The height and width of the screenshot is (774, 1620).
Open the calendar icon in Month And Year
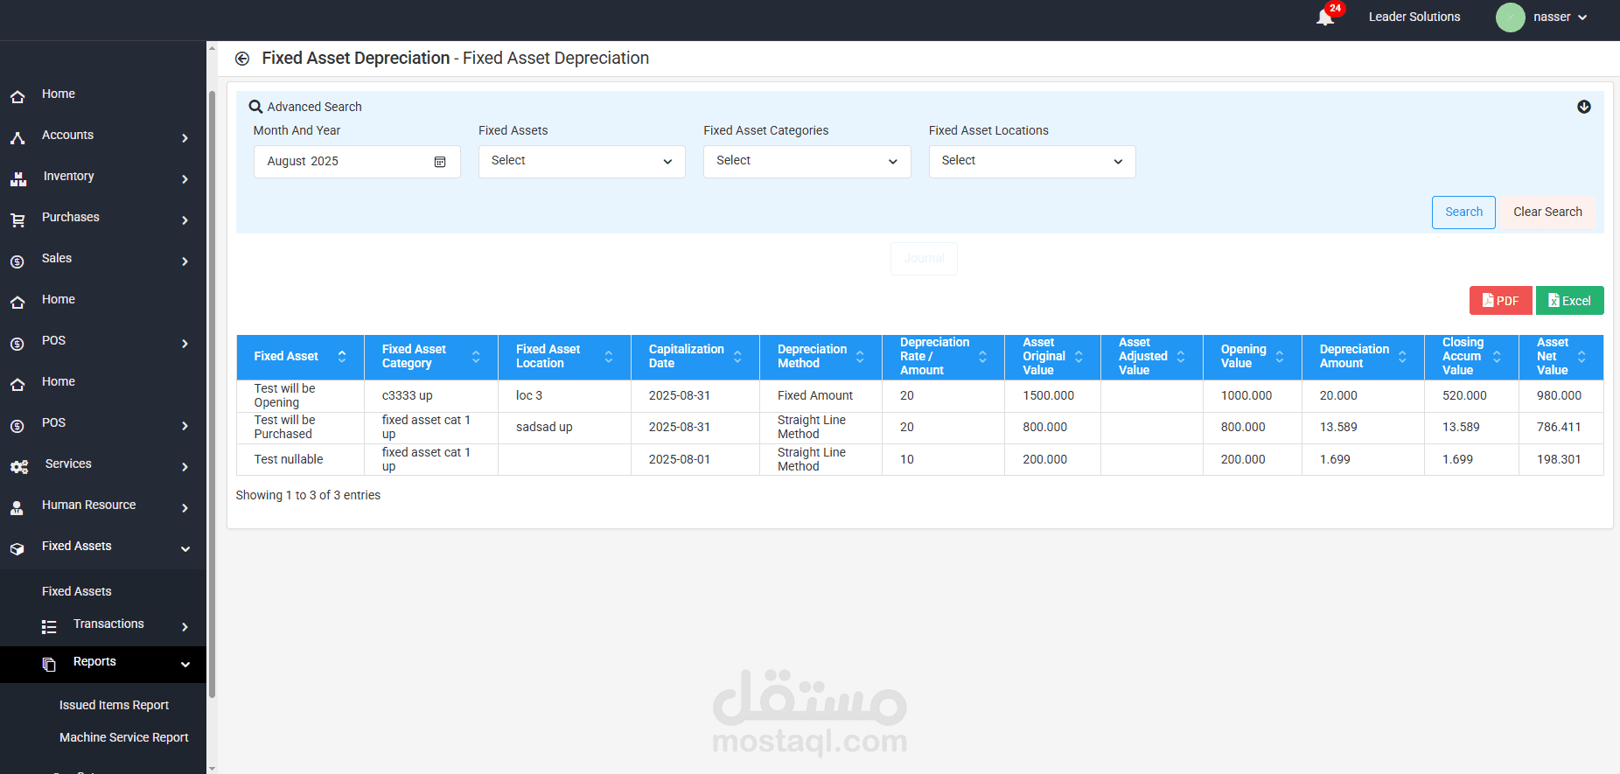pos(440,162)
